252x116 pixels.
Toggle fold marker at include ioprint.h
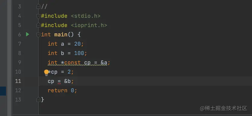pos(38,25)
